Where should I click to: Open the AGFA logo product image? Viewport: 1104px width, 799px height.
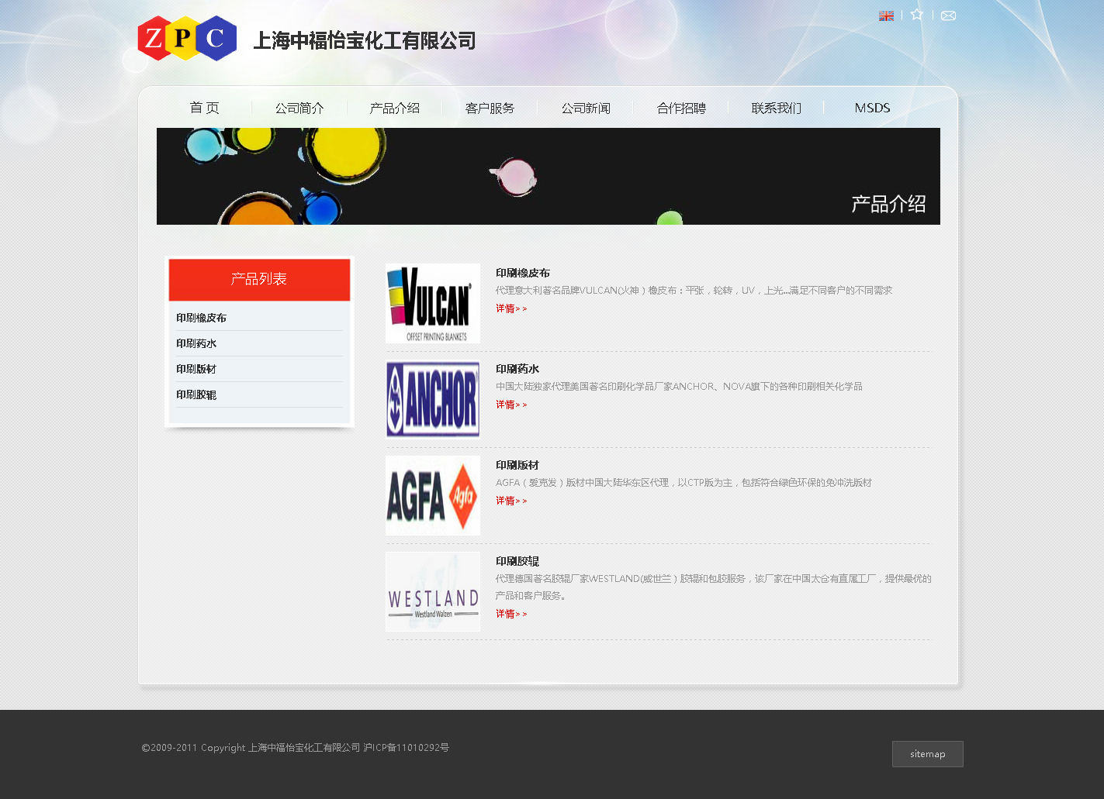point(433,495)
